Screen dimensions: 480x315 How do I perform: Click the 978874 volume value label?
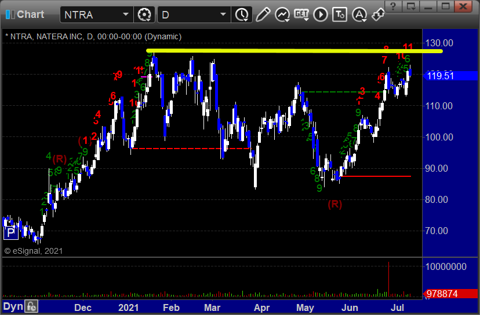tap(443, 294)
